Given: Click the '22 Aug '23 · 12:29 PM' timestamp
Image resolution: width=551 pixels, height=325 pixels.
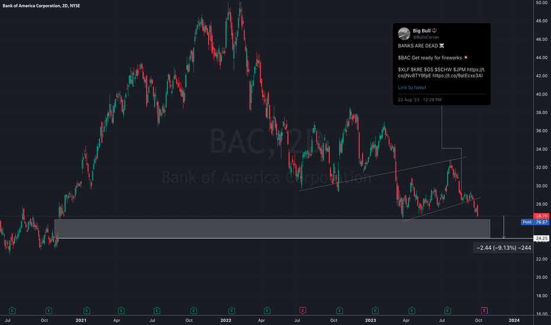Looking at the screenshot, I should coord(420,100).
